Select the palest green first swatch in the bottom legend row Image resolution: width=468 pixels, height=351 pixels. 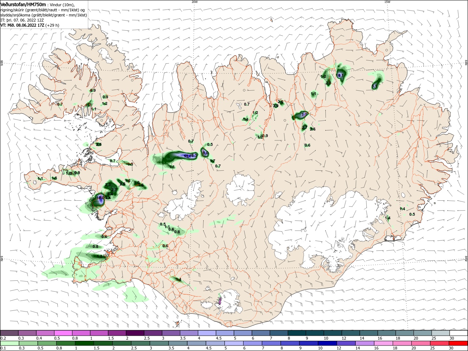click(9, 344)
